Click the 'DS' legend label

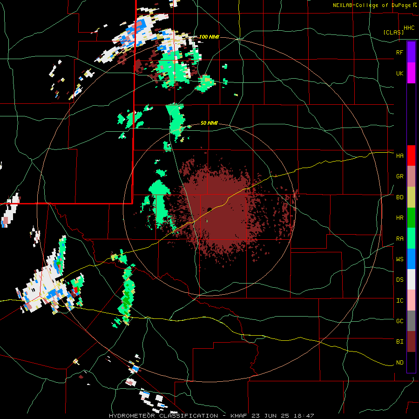click(399, 280)
